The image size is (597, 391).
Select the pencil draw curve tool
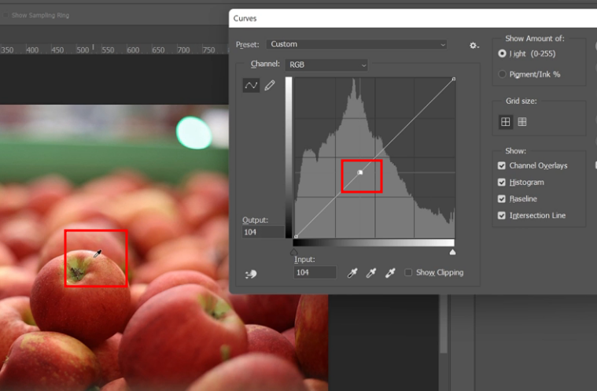[270, 85]
